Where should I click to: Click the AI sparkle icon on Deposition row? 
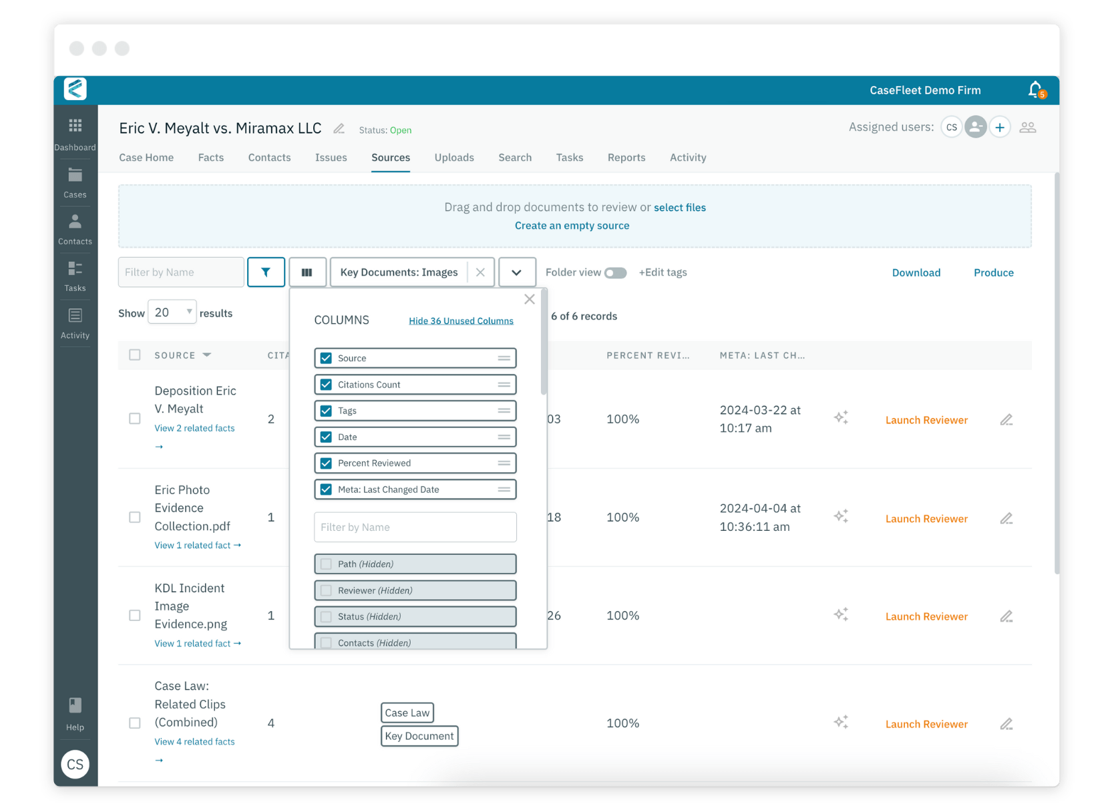tap(841, 417)
